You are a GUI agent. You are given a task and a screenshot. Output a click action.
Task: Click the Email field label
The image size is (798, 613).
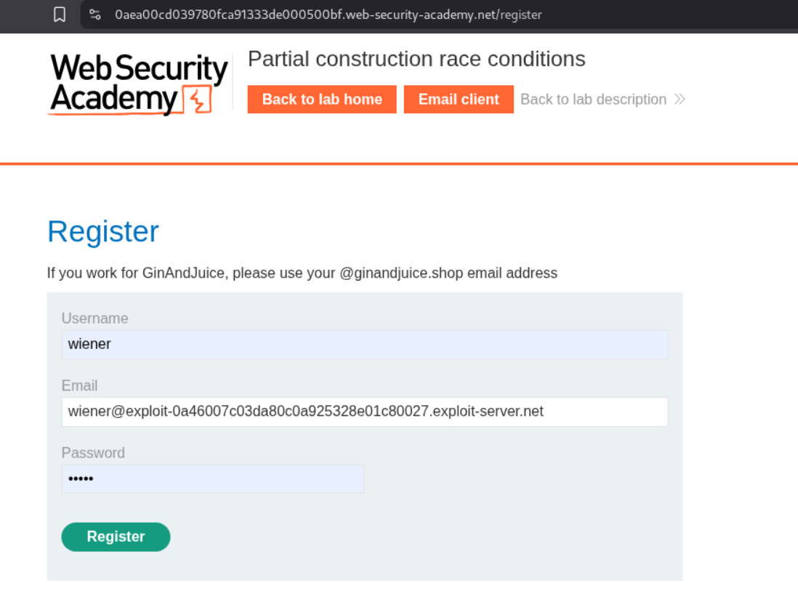click(79, 385)
